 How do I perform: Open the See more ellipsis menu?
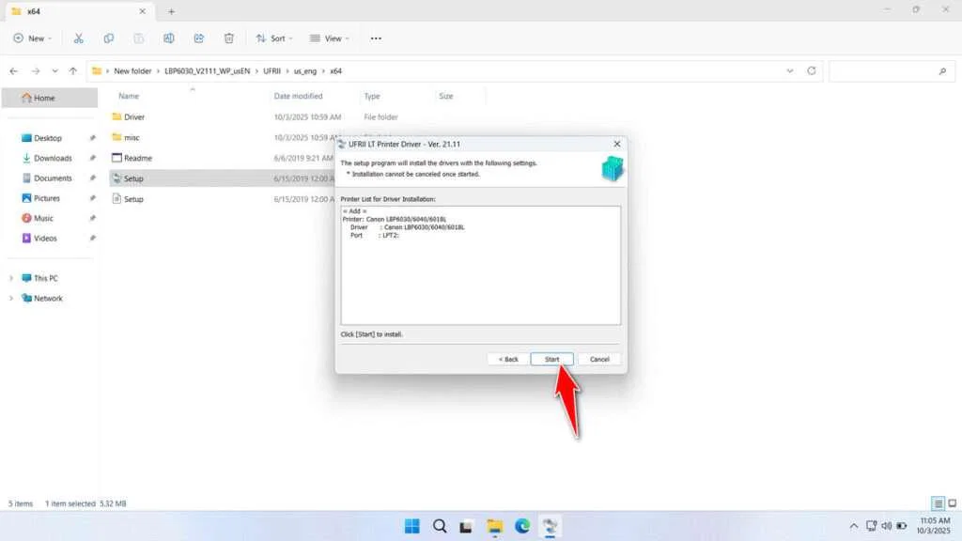pos(376,39)
